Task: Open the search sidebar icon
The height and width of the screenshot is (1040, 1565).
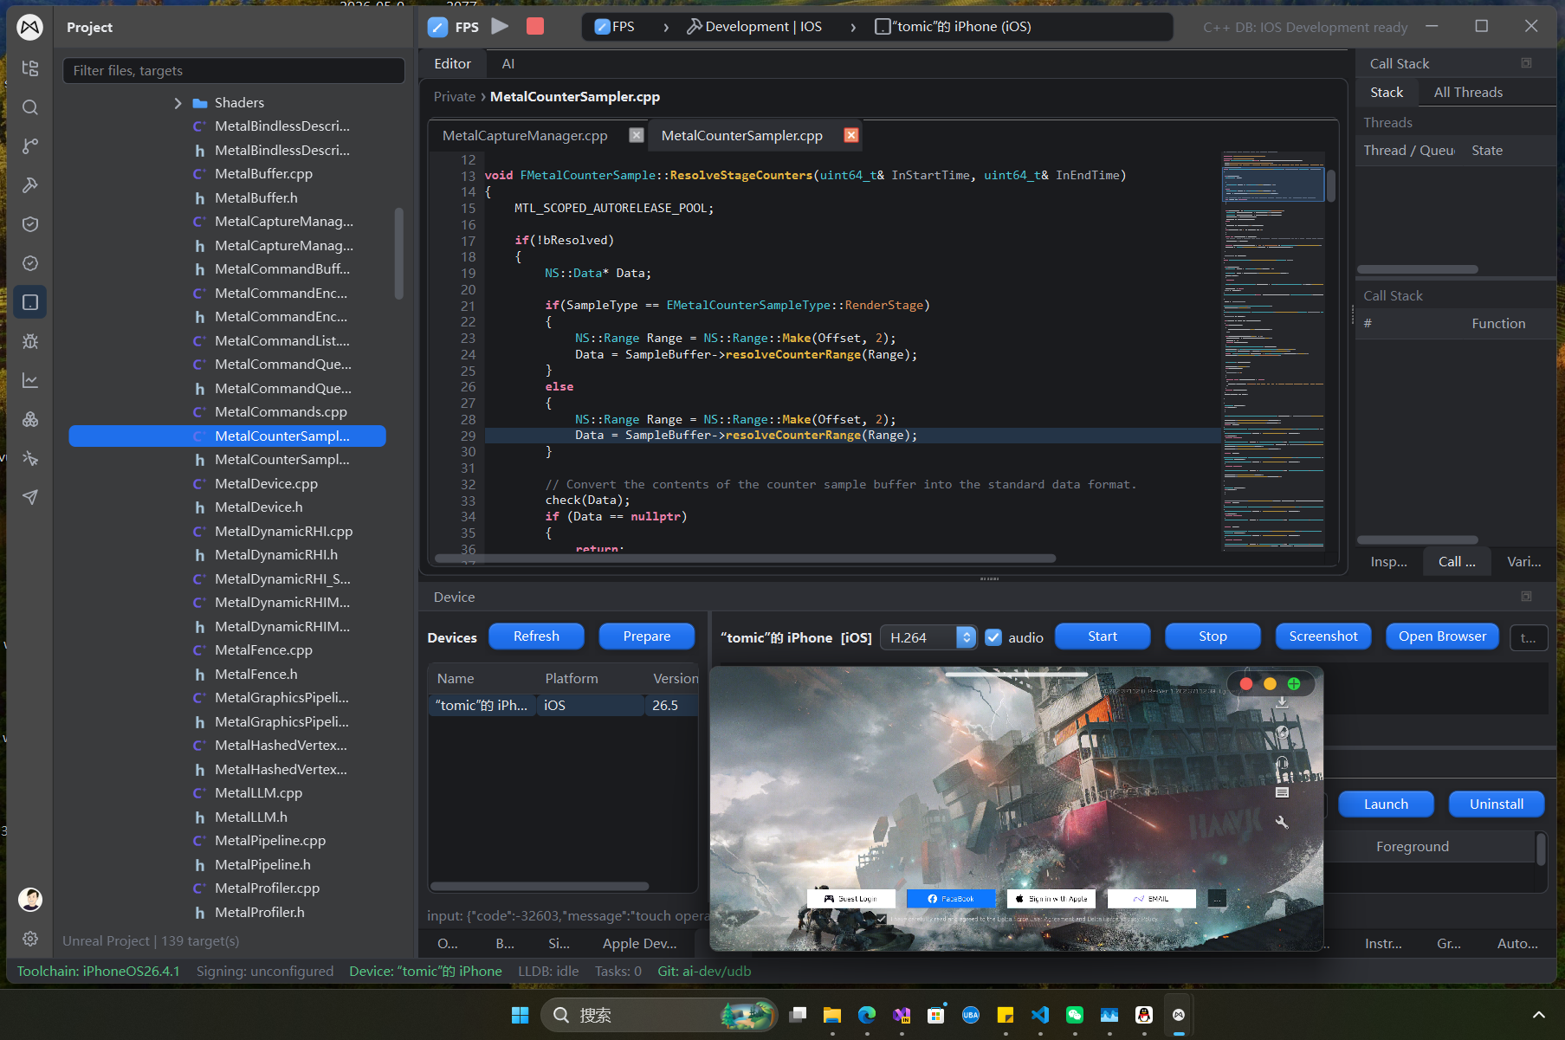Action: [30, 107]
